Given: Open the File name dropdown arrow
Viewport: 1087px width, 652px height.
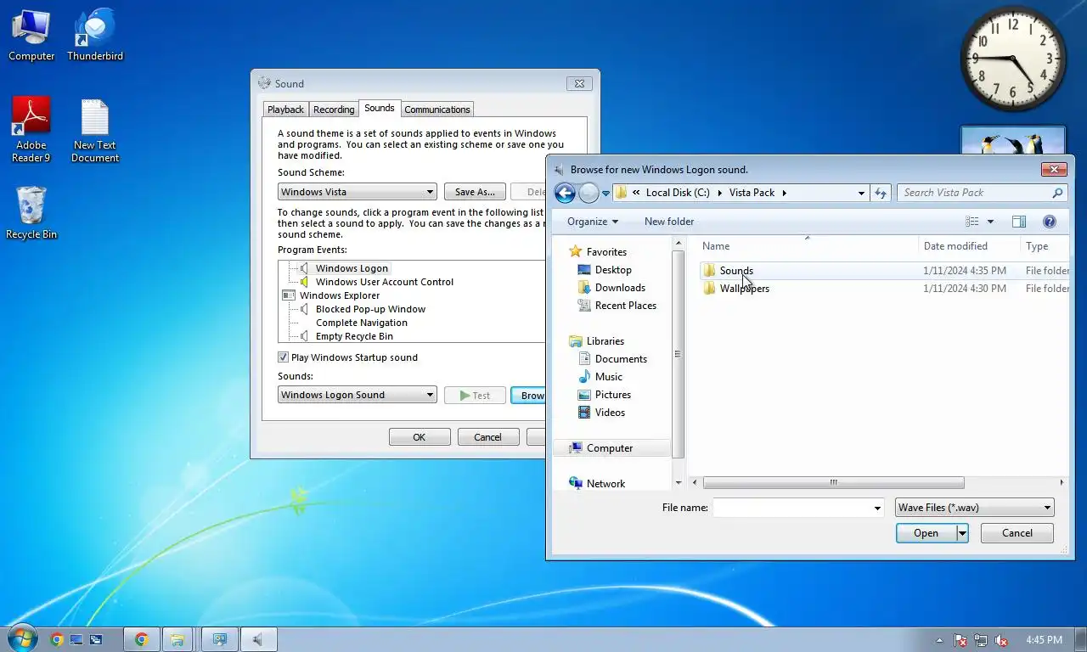Looking at the screenshot, I should [877, 509].
